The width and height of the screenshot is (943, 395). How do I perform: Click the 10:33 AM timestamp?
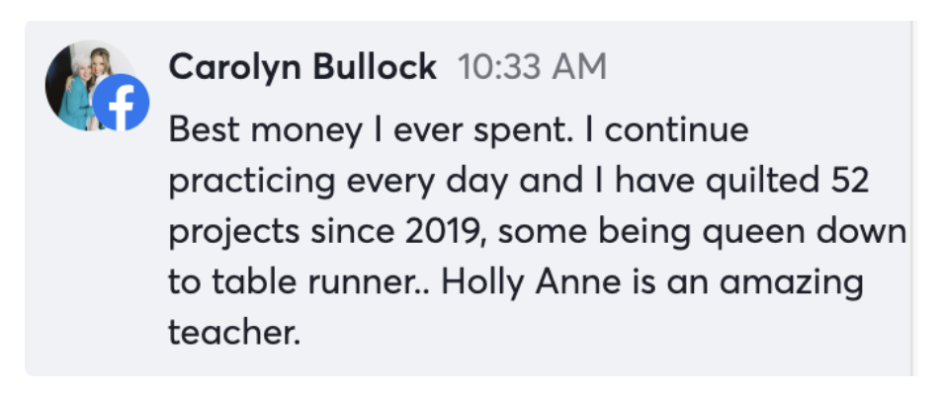[532, 67]
